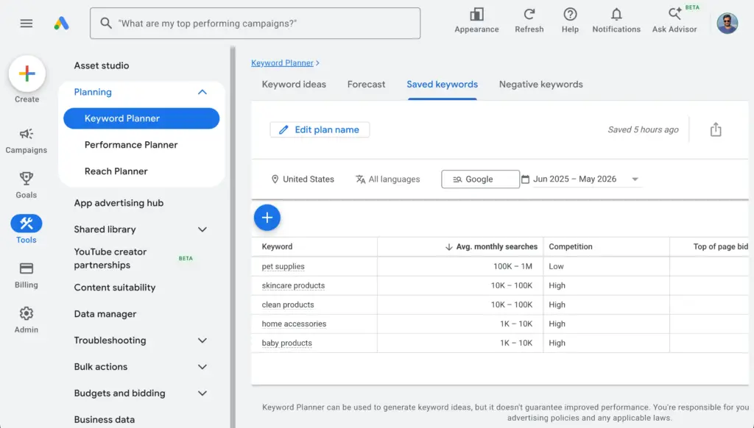Screen dimensions: 754x428
Task: Click the search bar field
Action: tap(255, 23)
